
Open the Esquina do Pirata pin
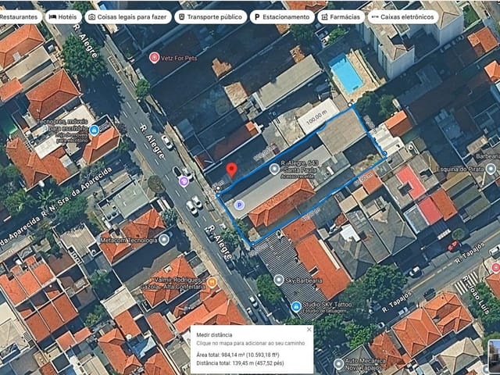491,169
